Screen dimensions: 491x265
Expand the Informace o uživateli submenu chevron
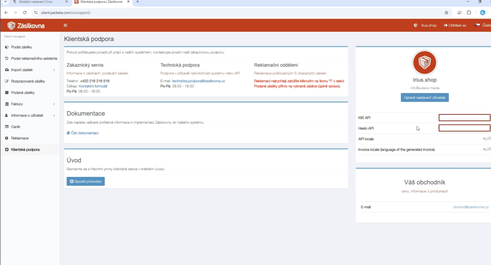click(54, 116)
